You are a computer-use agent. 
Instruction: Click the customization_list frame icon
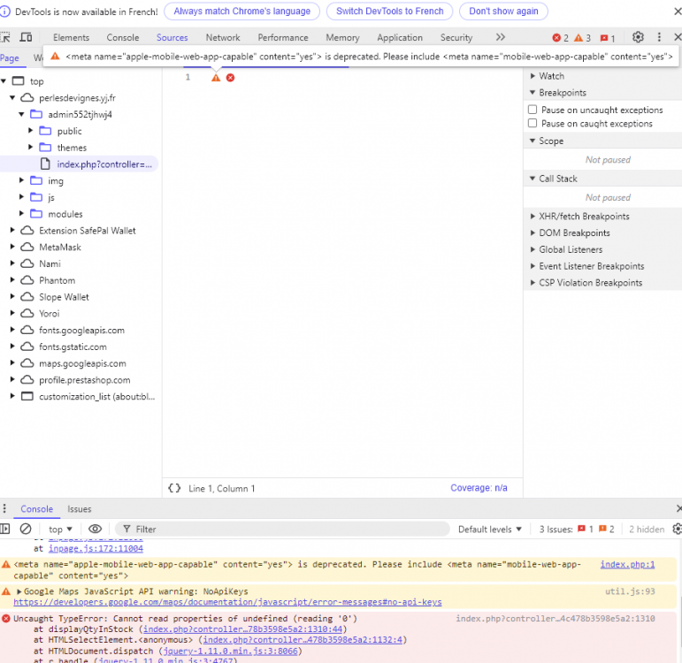click(x=27, y=396)
